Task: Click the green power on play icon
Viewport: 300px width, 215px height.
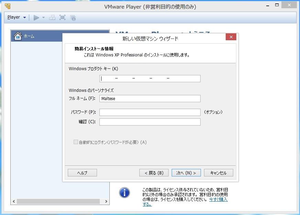Action: pyautogui.click(x=36, y=18)
